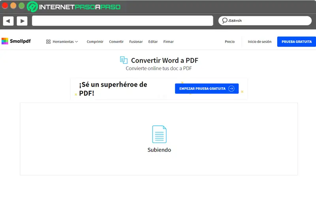Open the Precio page link
Viewport: 316px width, 197px height.
230,42
